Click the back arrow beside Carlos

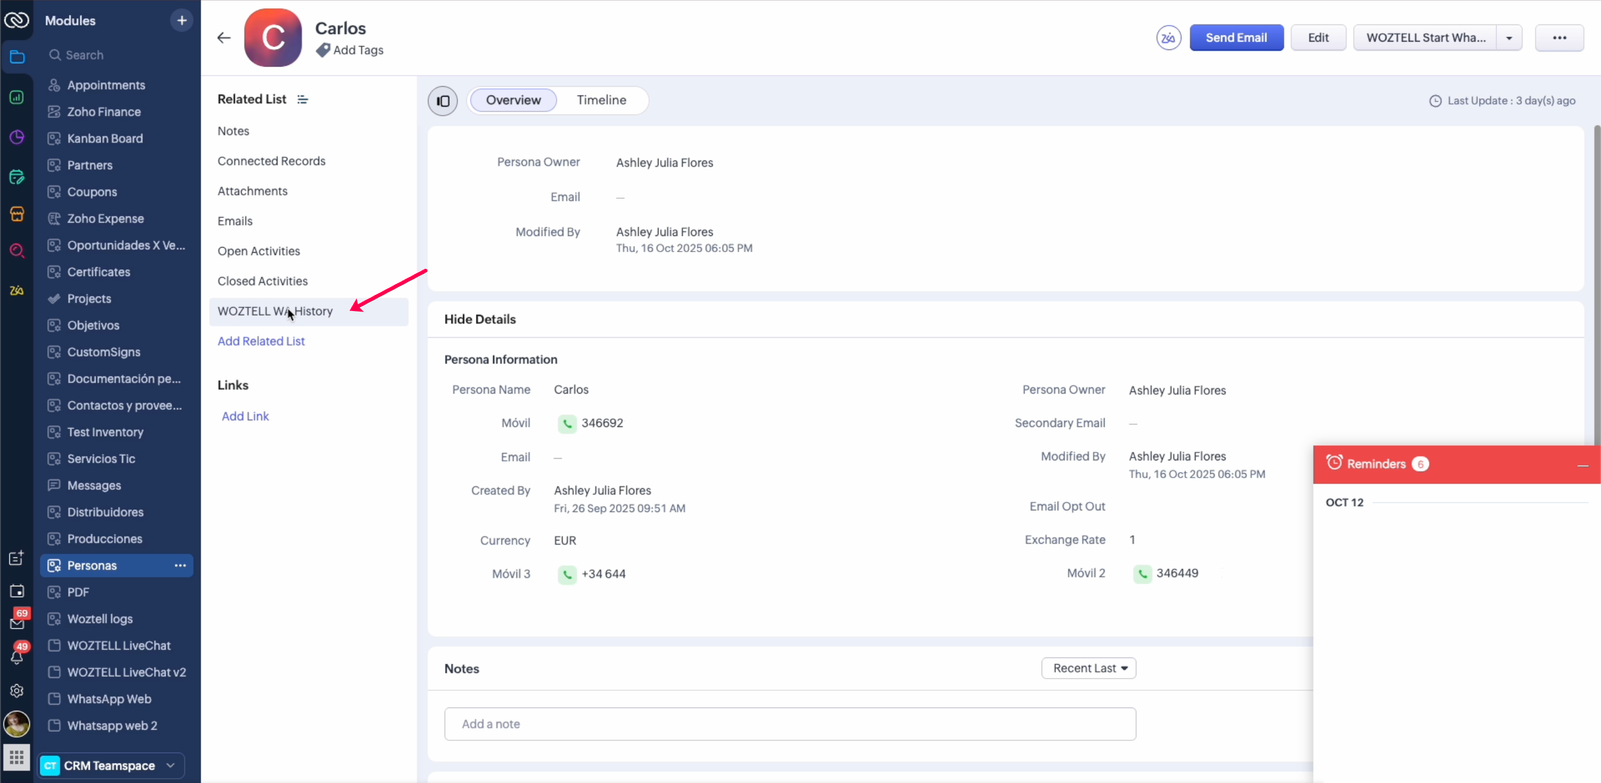point(223,38)
